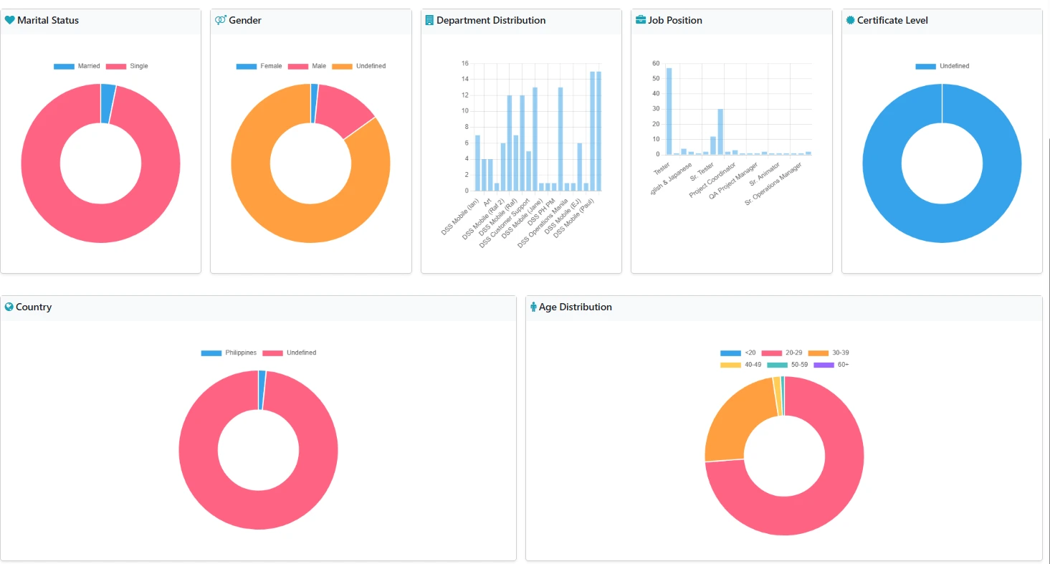Click the gender symbol icon in Gender header
Viewport: 1050px width, 564px height.
(x=220, y=21)
